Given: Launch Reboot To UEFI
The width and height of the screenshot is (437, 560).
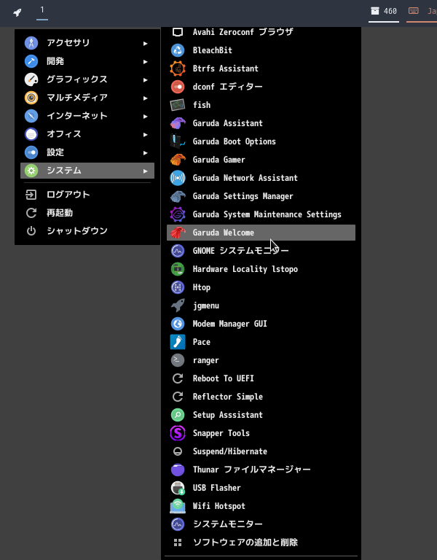Looking at the screenshot, I should [261, 378].
